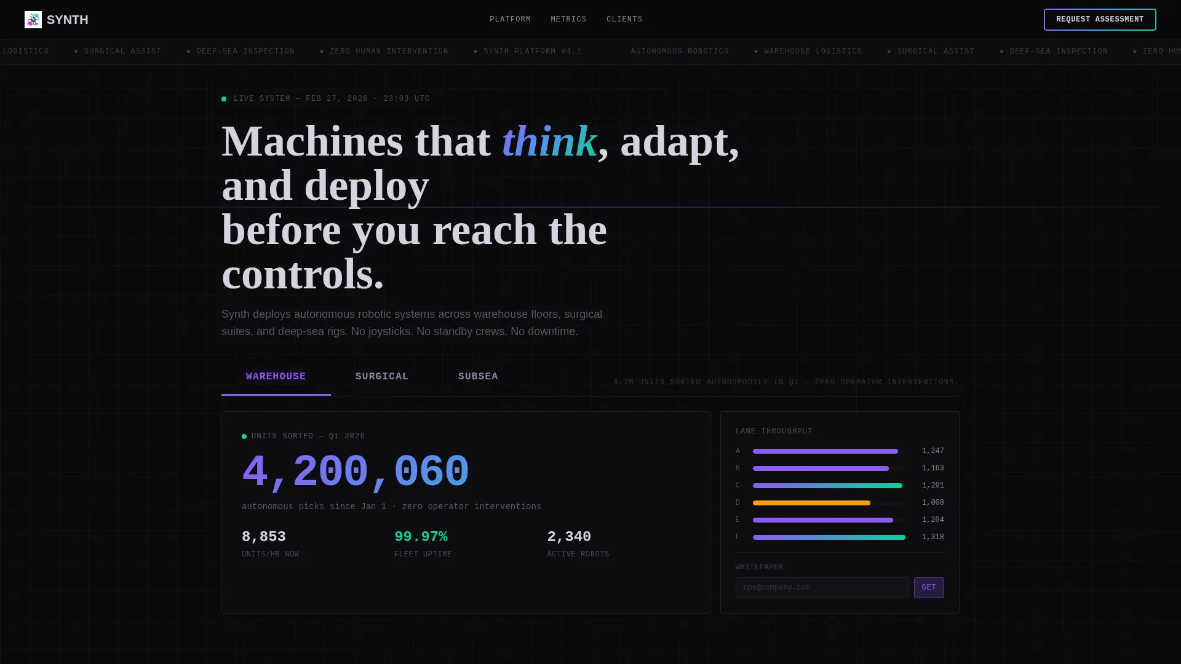1181x664 pixels.
Task: Switch to the Surgical tab
Action: (382, 377)
